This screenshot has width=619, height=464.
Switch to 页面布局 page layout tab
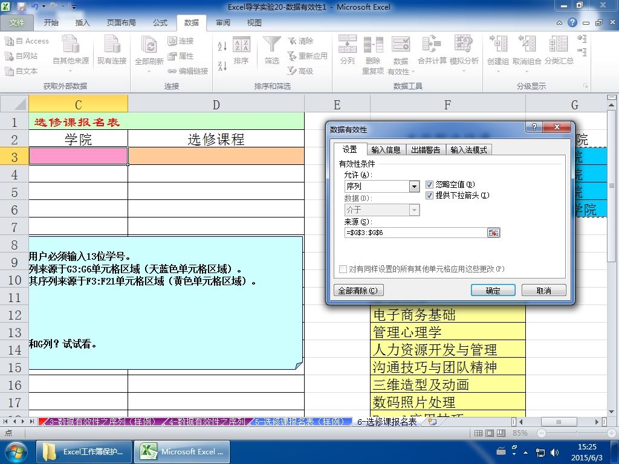point(121,23)
